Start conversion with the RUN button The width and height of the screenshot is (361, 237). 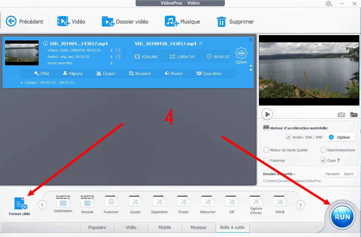click(x=342, y=217)
